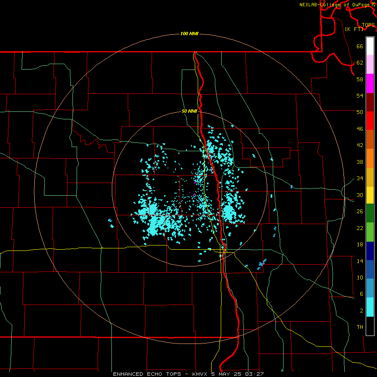Click the 42 value on the legend

[360, 145]
